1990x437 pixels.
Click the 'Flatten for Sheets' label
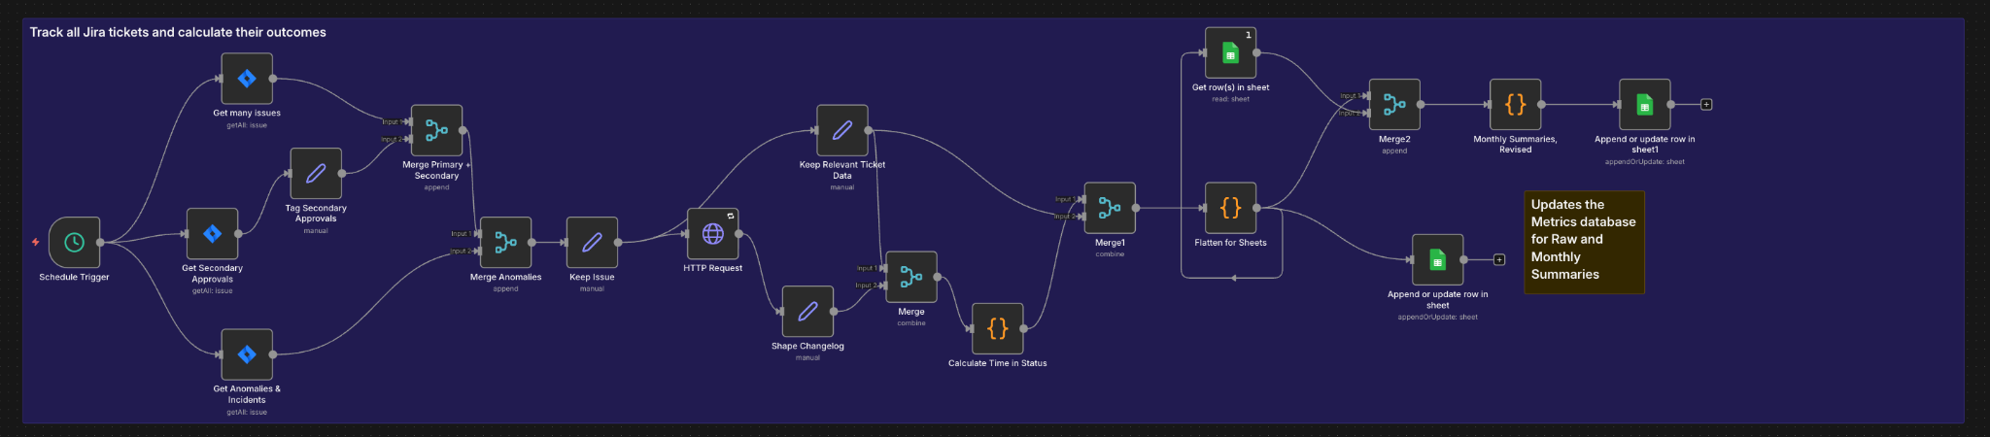click(x=1230, y=243)
